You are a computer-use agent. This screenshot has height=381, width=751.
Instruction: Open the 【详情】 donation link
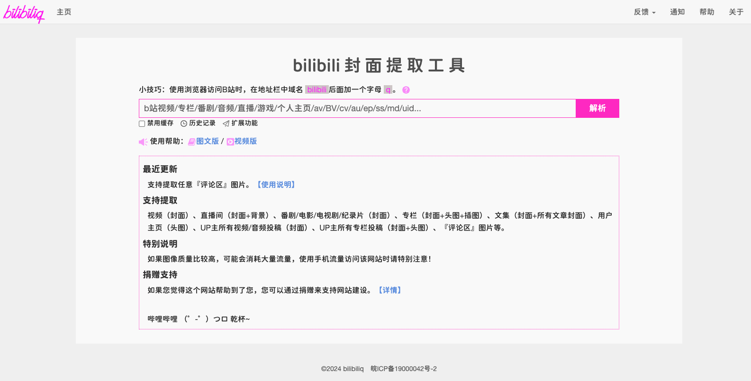tap(390, 290)
